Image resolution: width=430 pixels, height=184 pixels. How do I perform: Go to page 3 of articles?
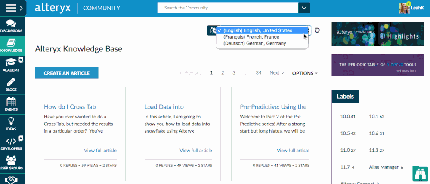pyautogui.click(x=234, y=73)
